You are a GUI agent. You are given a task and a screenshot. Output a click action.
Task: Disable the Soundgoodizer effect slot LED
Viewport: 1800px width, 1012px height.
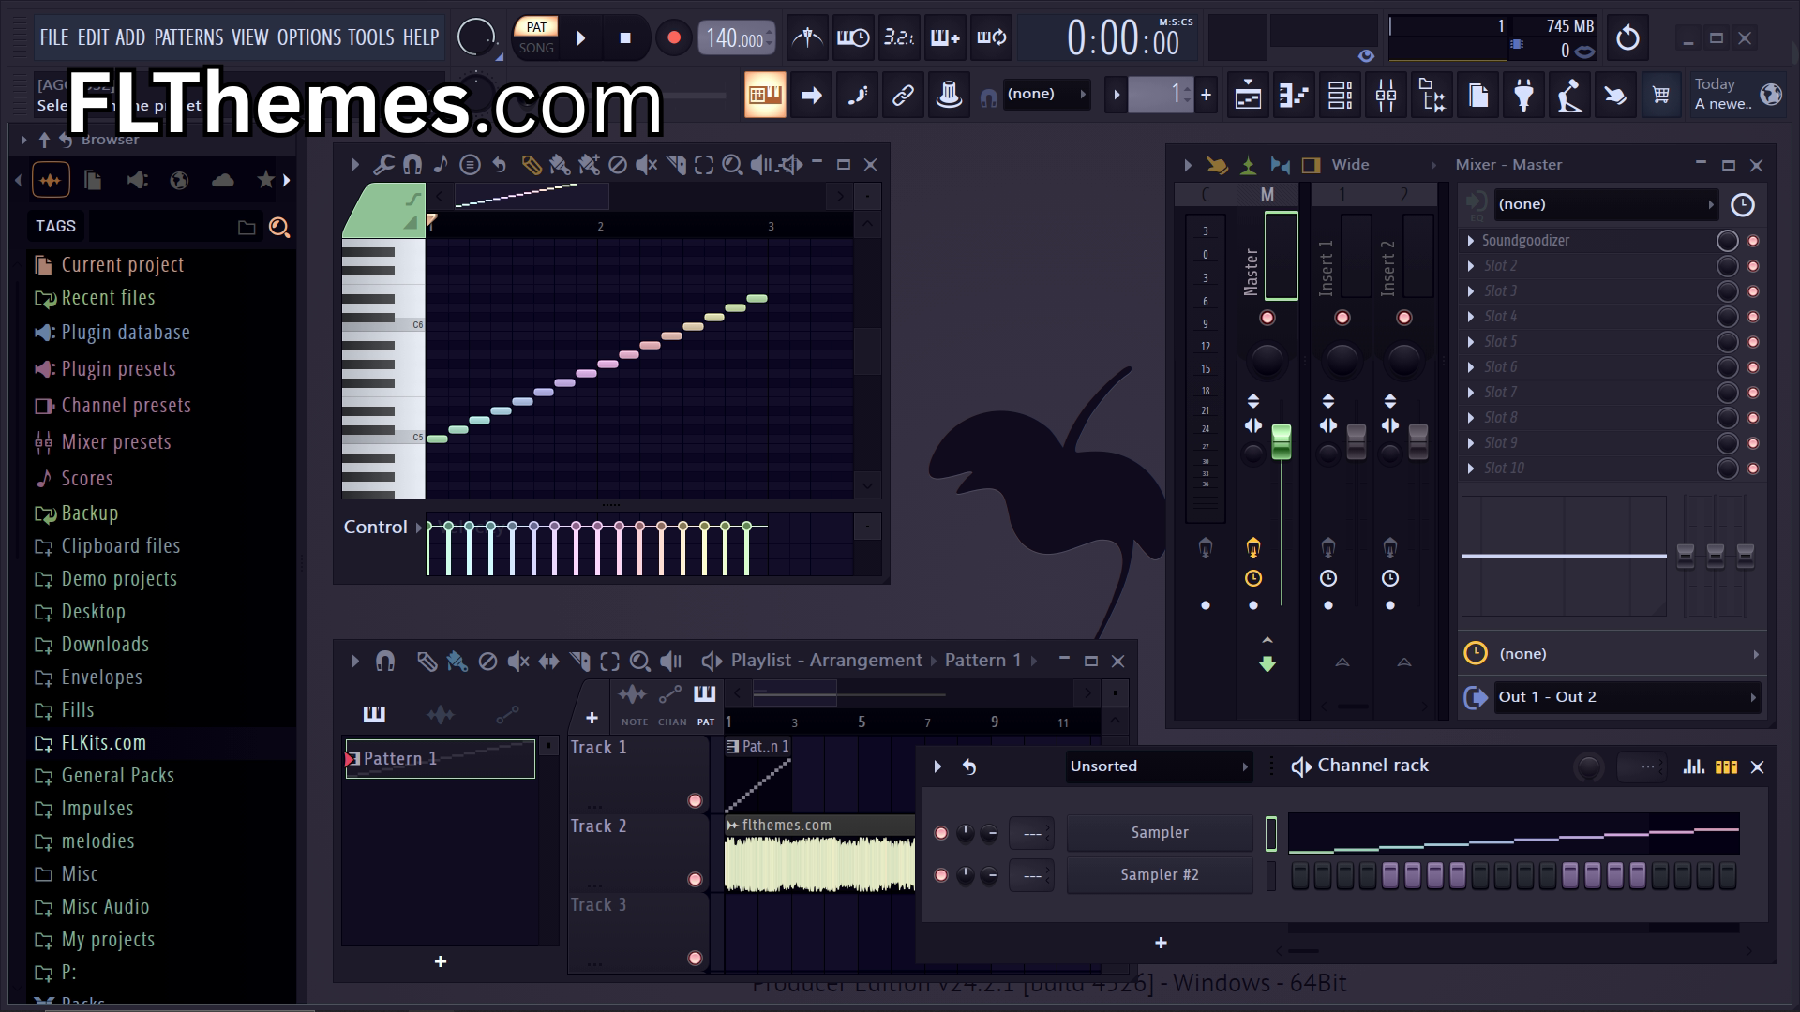(1753, 241)
